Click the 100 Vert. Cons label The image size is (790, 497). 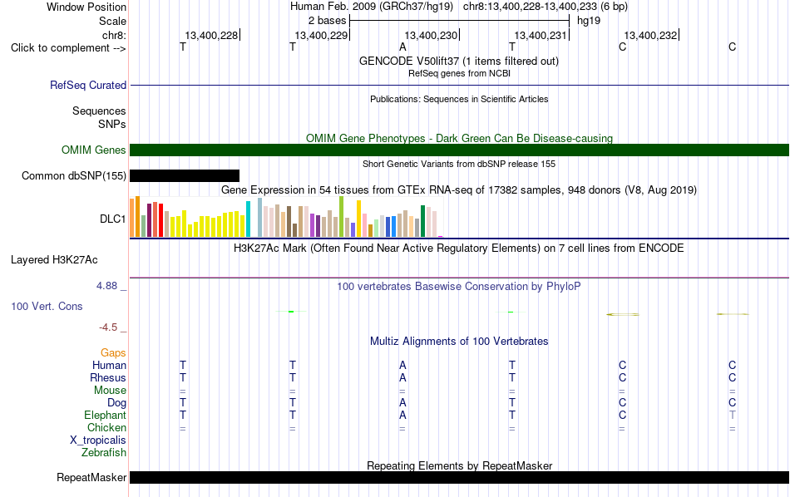47,306
